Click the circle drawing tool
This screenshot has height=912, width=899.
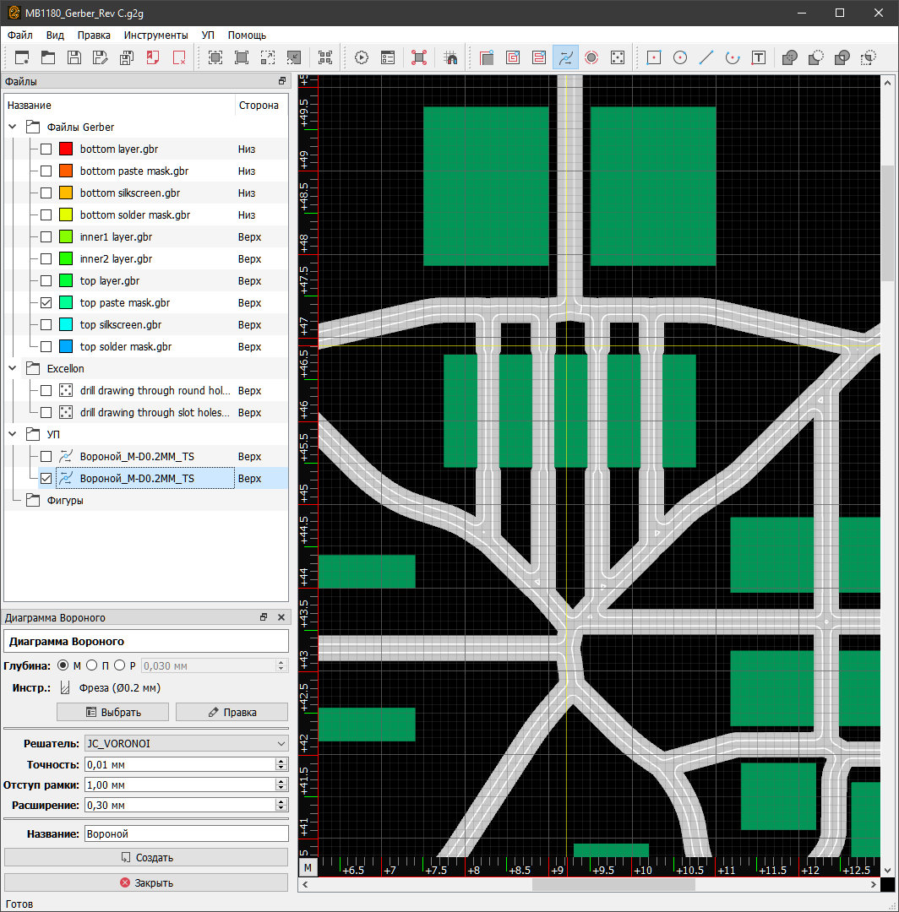pyautogui.click(x=679, y=57)
